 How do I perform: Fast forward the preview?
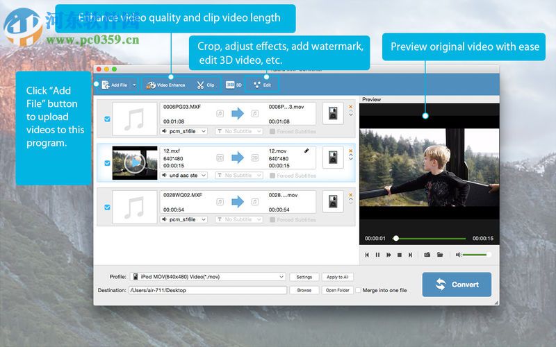389,255
